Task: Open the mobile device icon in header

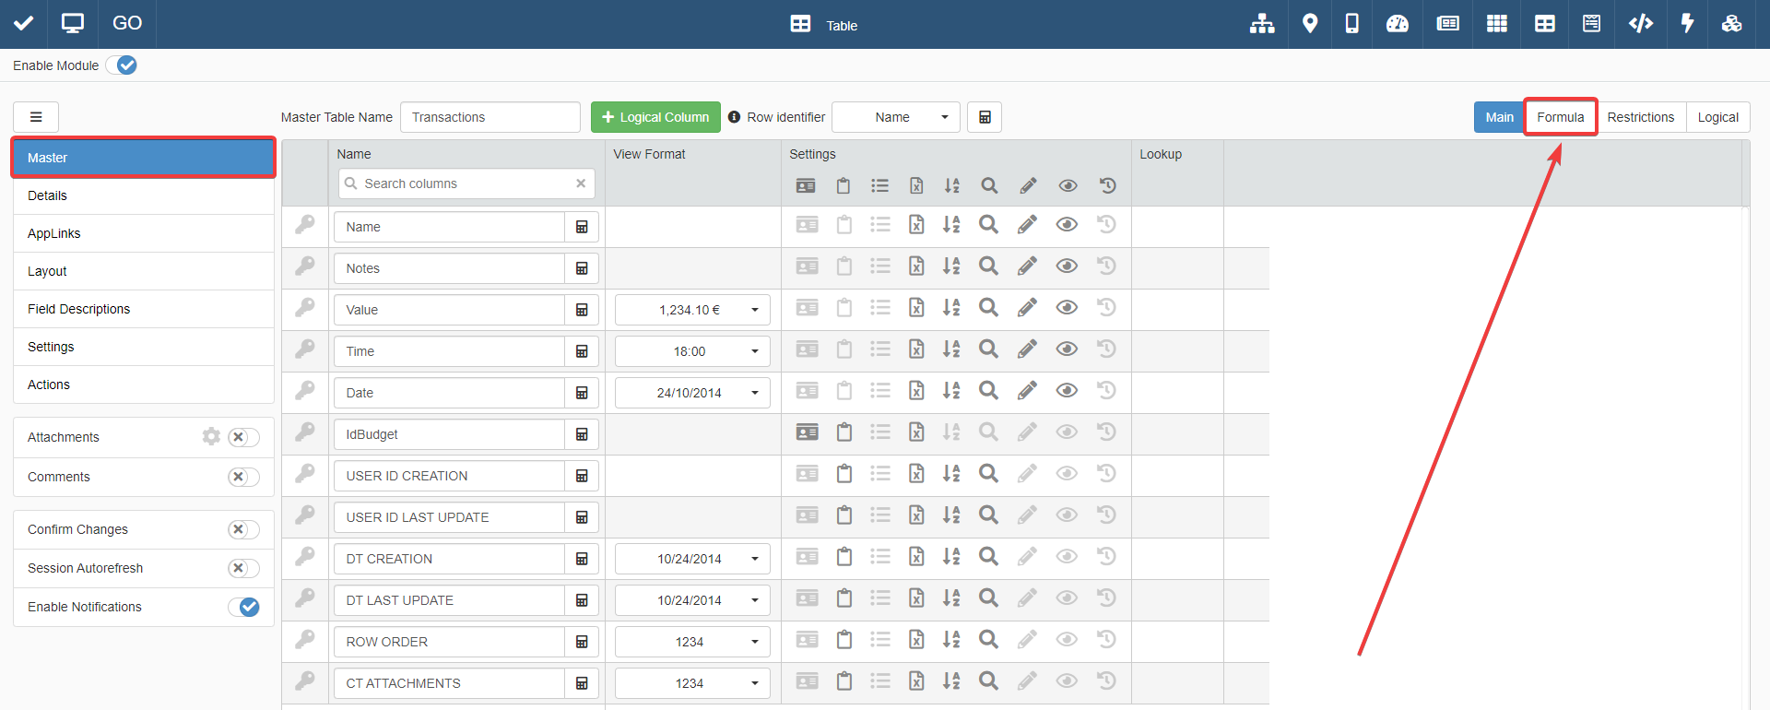Action: 1351,24
